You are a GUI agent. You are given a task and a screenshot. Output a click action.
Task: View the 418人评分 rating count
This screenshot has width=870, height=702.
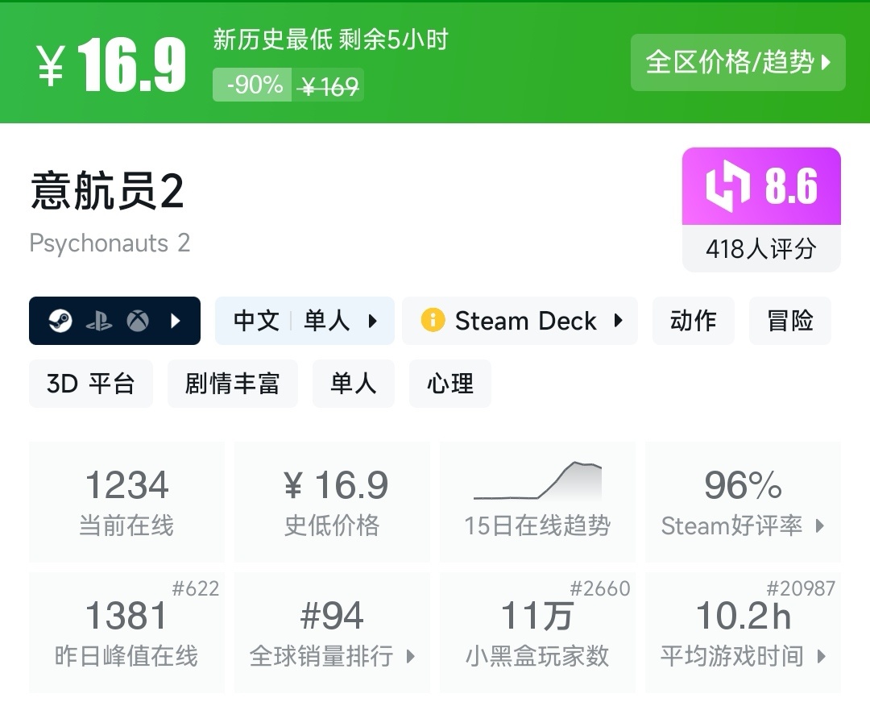coord(760,249)
